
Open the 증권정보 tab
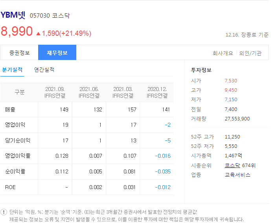(x=19, y=53)
